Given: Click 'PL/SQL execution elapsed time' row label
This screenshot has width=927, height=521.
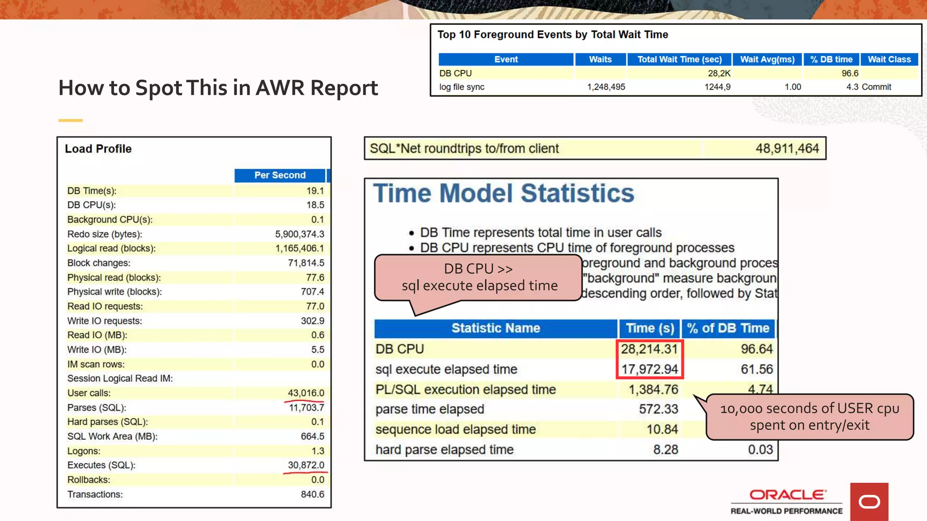Looking at the screenshot, I should (x=465, y=389).
